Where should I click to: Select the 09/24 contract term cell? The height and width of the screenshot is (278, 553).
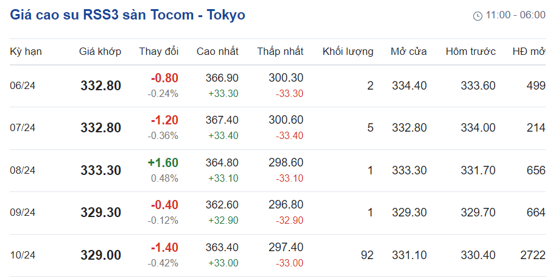(23, 213)
